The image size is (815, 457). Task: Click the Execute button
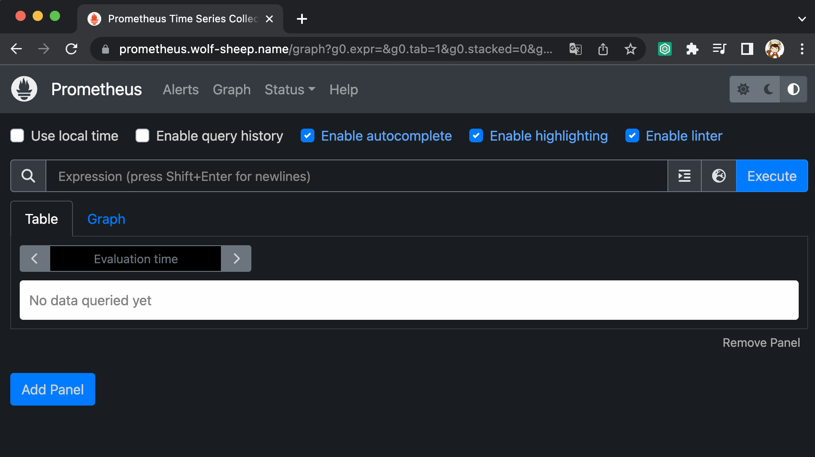[x=772, y=176]
